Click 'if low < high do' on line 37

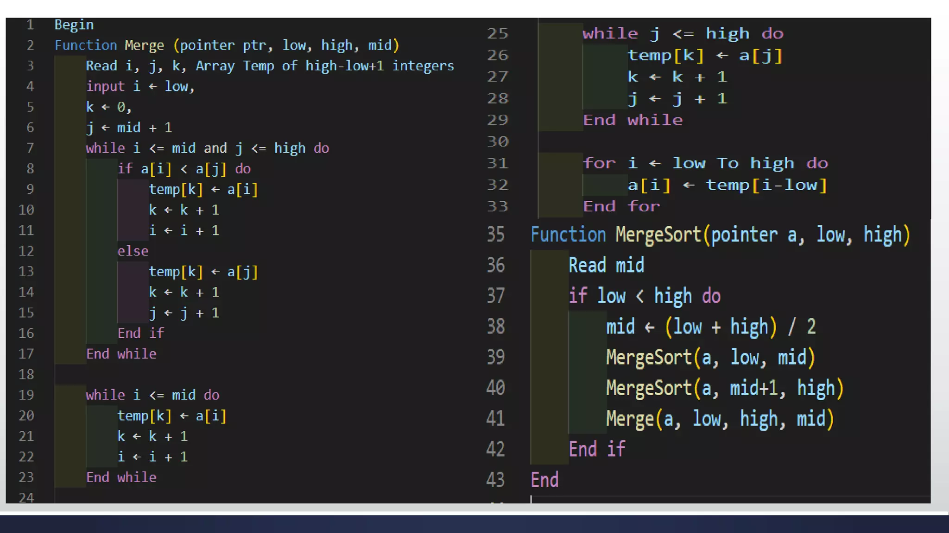coord(645,296)
